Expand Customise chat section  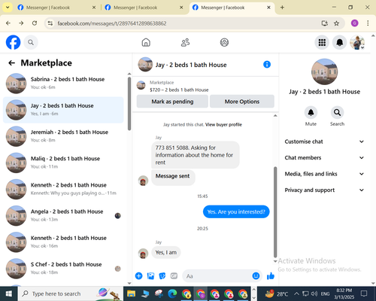coord(324,141)
